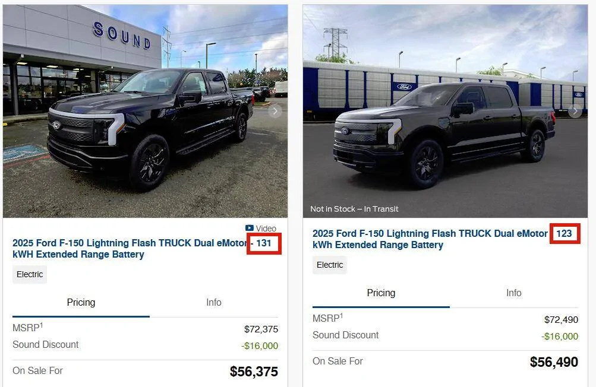Click the MSRP footnote on left listing
The height and width of the screenshot is (387, 596).
pos(42,325)
